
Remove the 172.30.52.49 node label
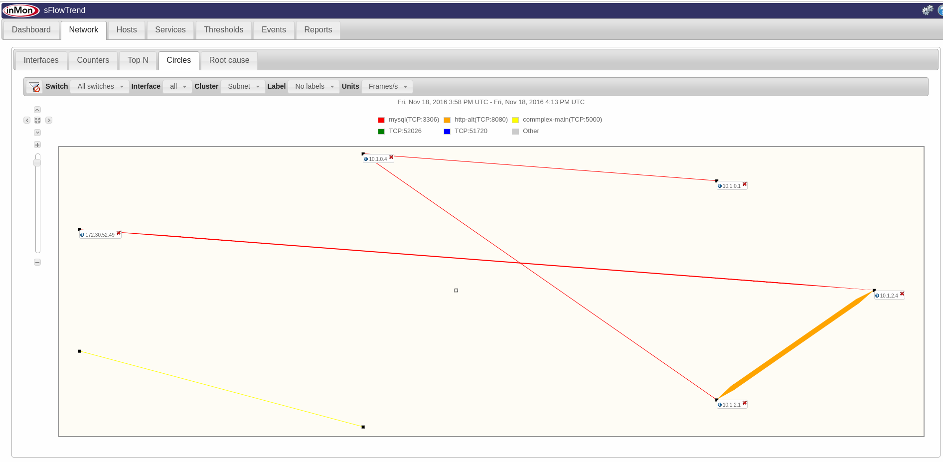(x=119, y=233)
